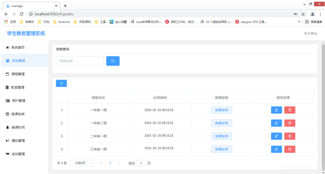Focus the 班级名称 search input field
325x174 pixels.
pos(80,61)
